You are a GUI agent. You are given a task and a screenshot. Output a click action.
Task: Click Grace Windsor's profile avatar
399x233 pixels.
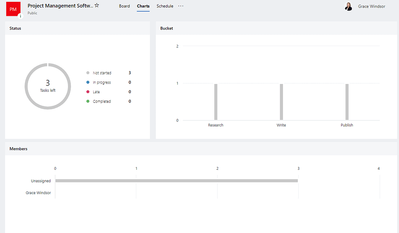tap(348, 7)
